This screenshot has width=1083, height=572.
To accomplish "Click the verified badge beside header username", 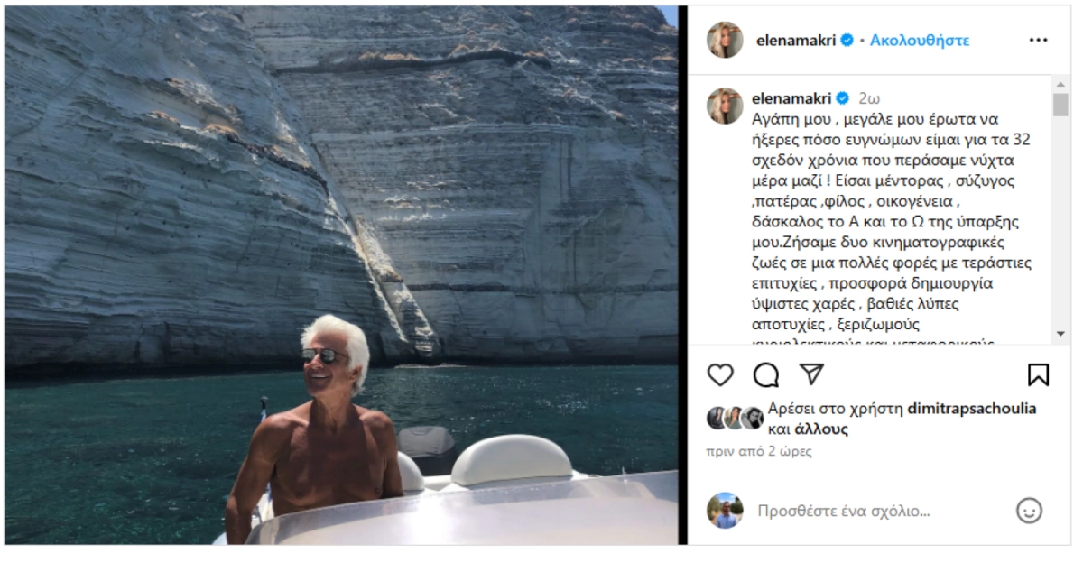I will point(847,41).
